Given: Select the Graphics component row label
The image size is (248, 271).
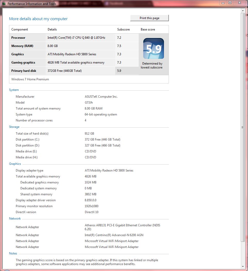Looking at the screenshot, I should pyautogui.click(x=18, y=54).
